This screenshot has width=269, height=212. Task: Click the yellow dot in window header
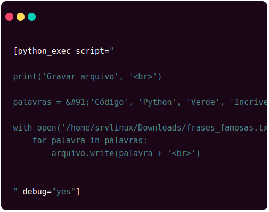pos(20,17)
